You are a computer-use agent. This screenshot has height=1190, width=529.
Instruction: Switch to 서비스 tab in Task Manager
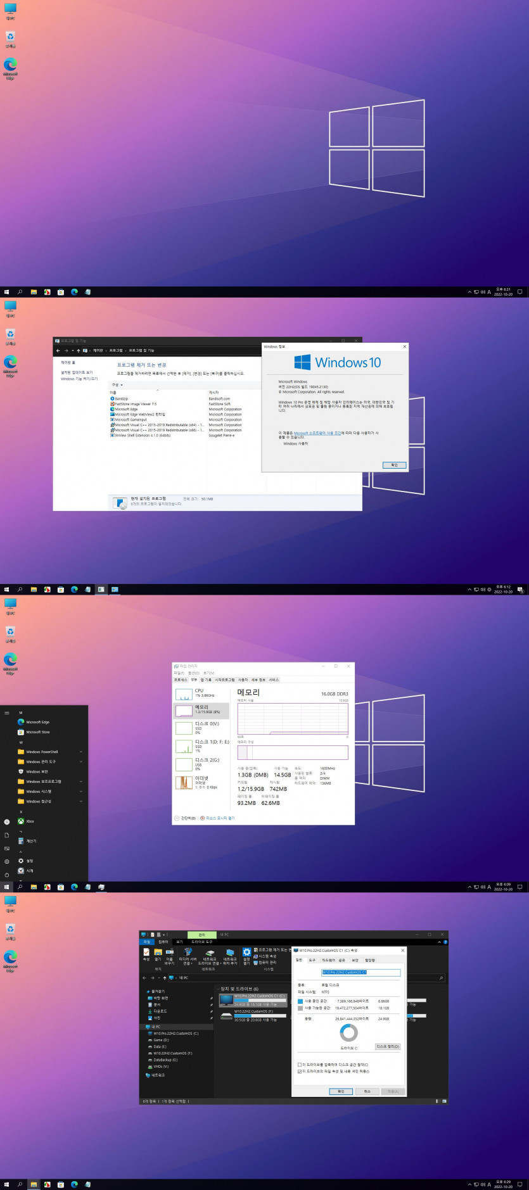pos(274,680)
